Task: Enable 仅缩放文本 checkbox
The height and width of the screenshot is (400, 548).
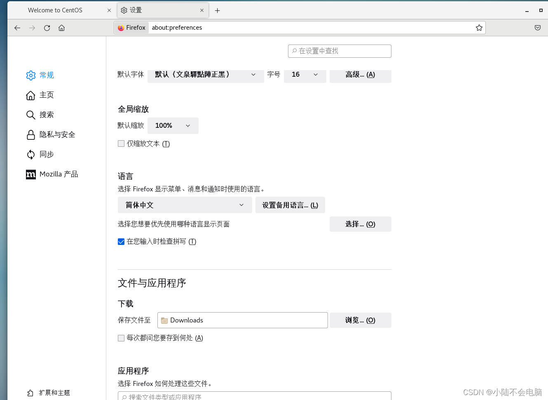Action: (121, 144)
